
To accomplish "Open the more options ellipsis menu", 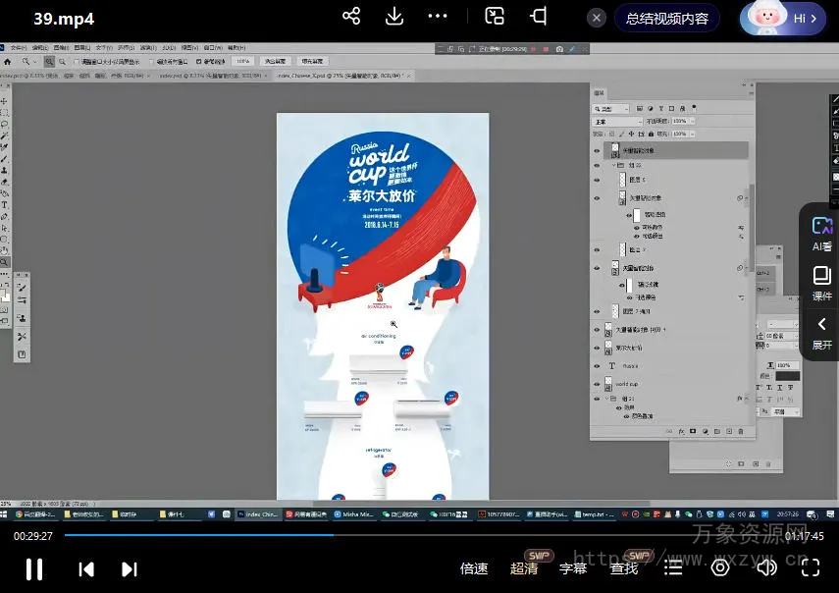I will pyautogui.click(x=438, y=17).
